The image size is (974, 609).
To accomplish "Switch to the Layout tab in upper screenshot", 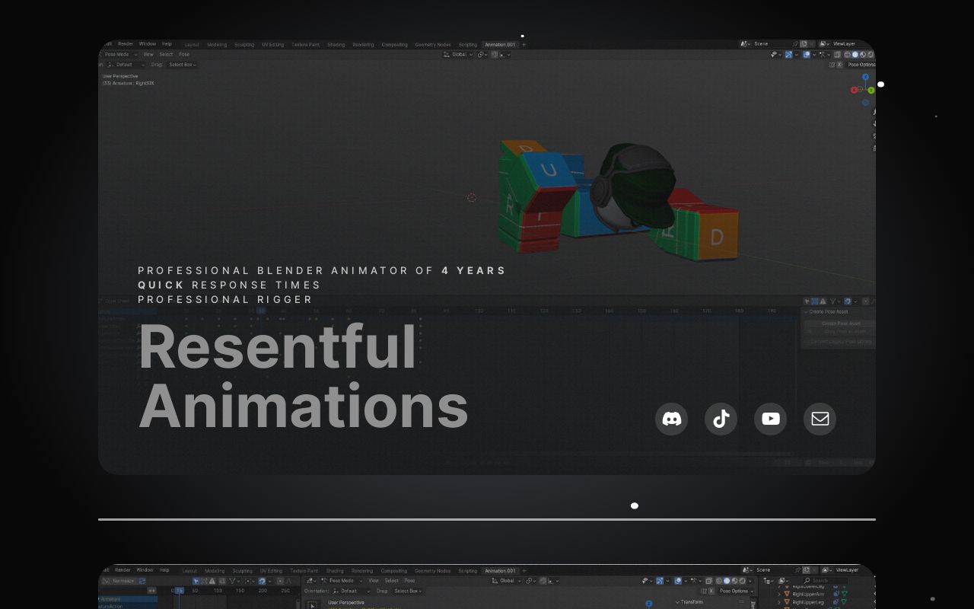I will pyautogui.click(x=192, y=45).
